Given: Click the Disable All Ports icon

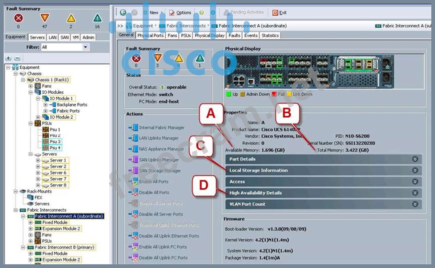Looking at the screenshot, I should click(x=133, y=192).
